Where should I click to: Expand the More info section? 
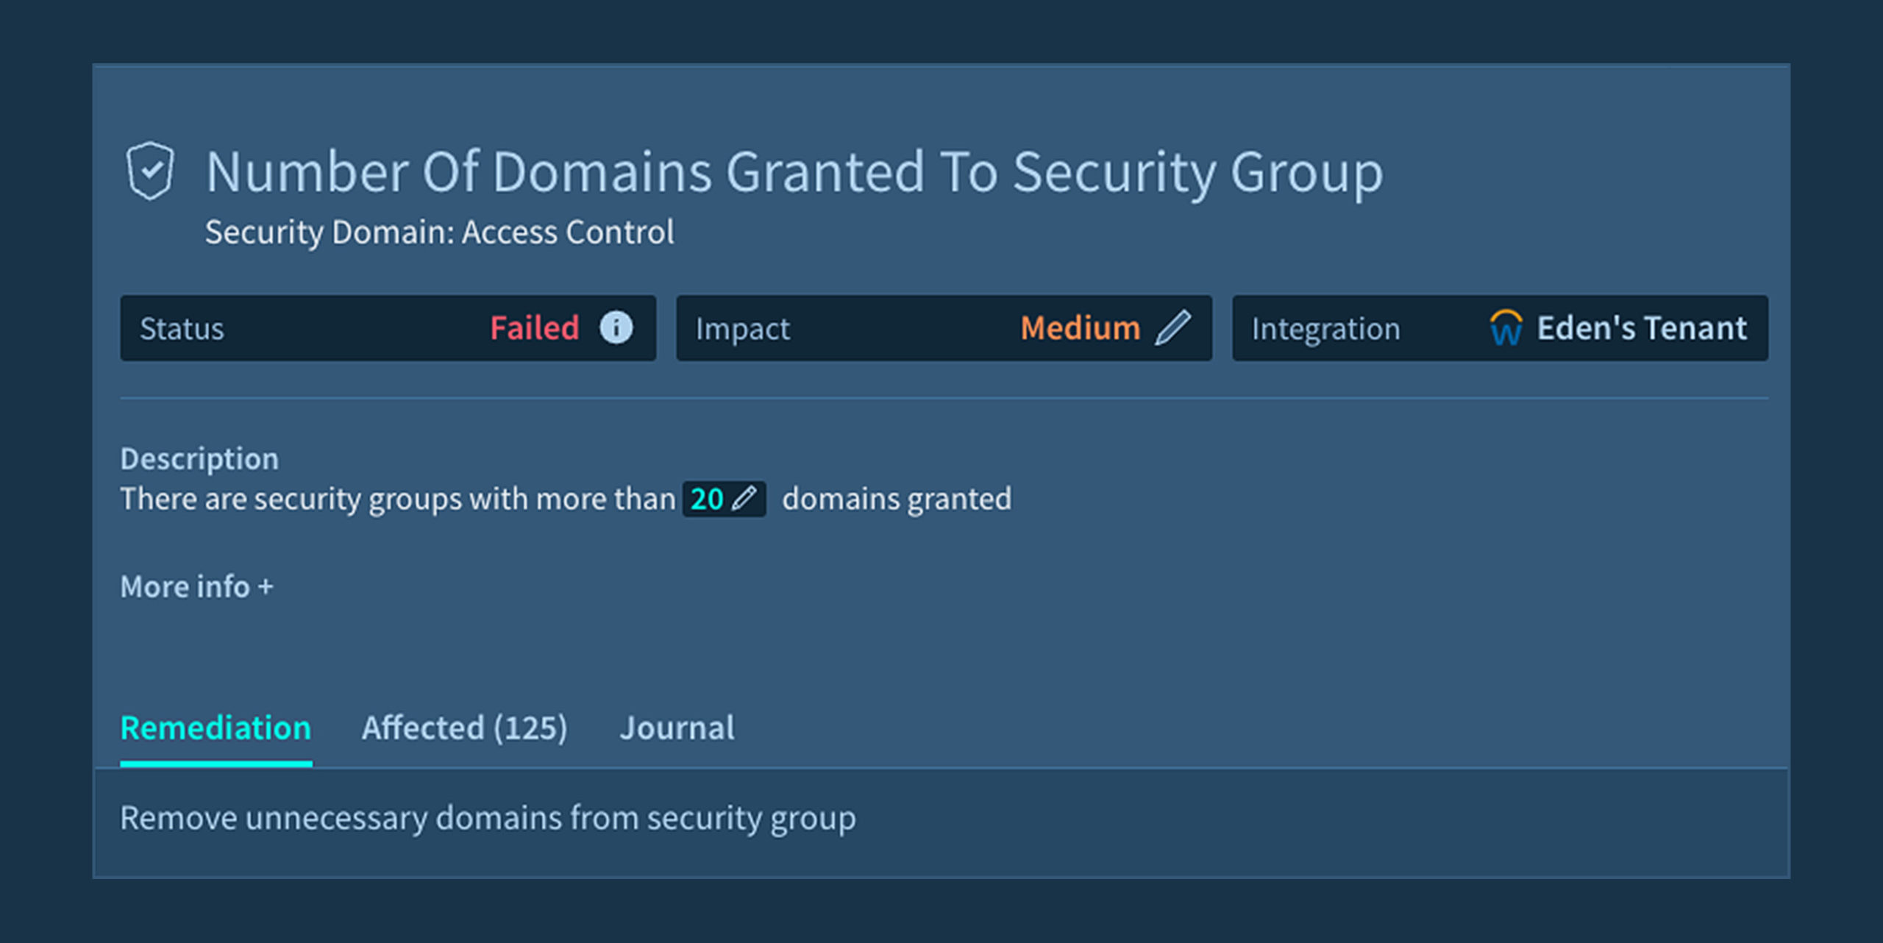(197, 587)
